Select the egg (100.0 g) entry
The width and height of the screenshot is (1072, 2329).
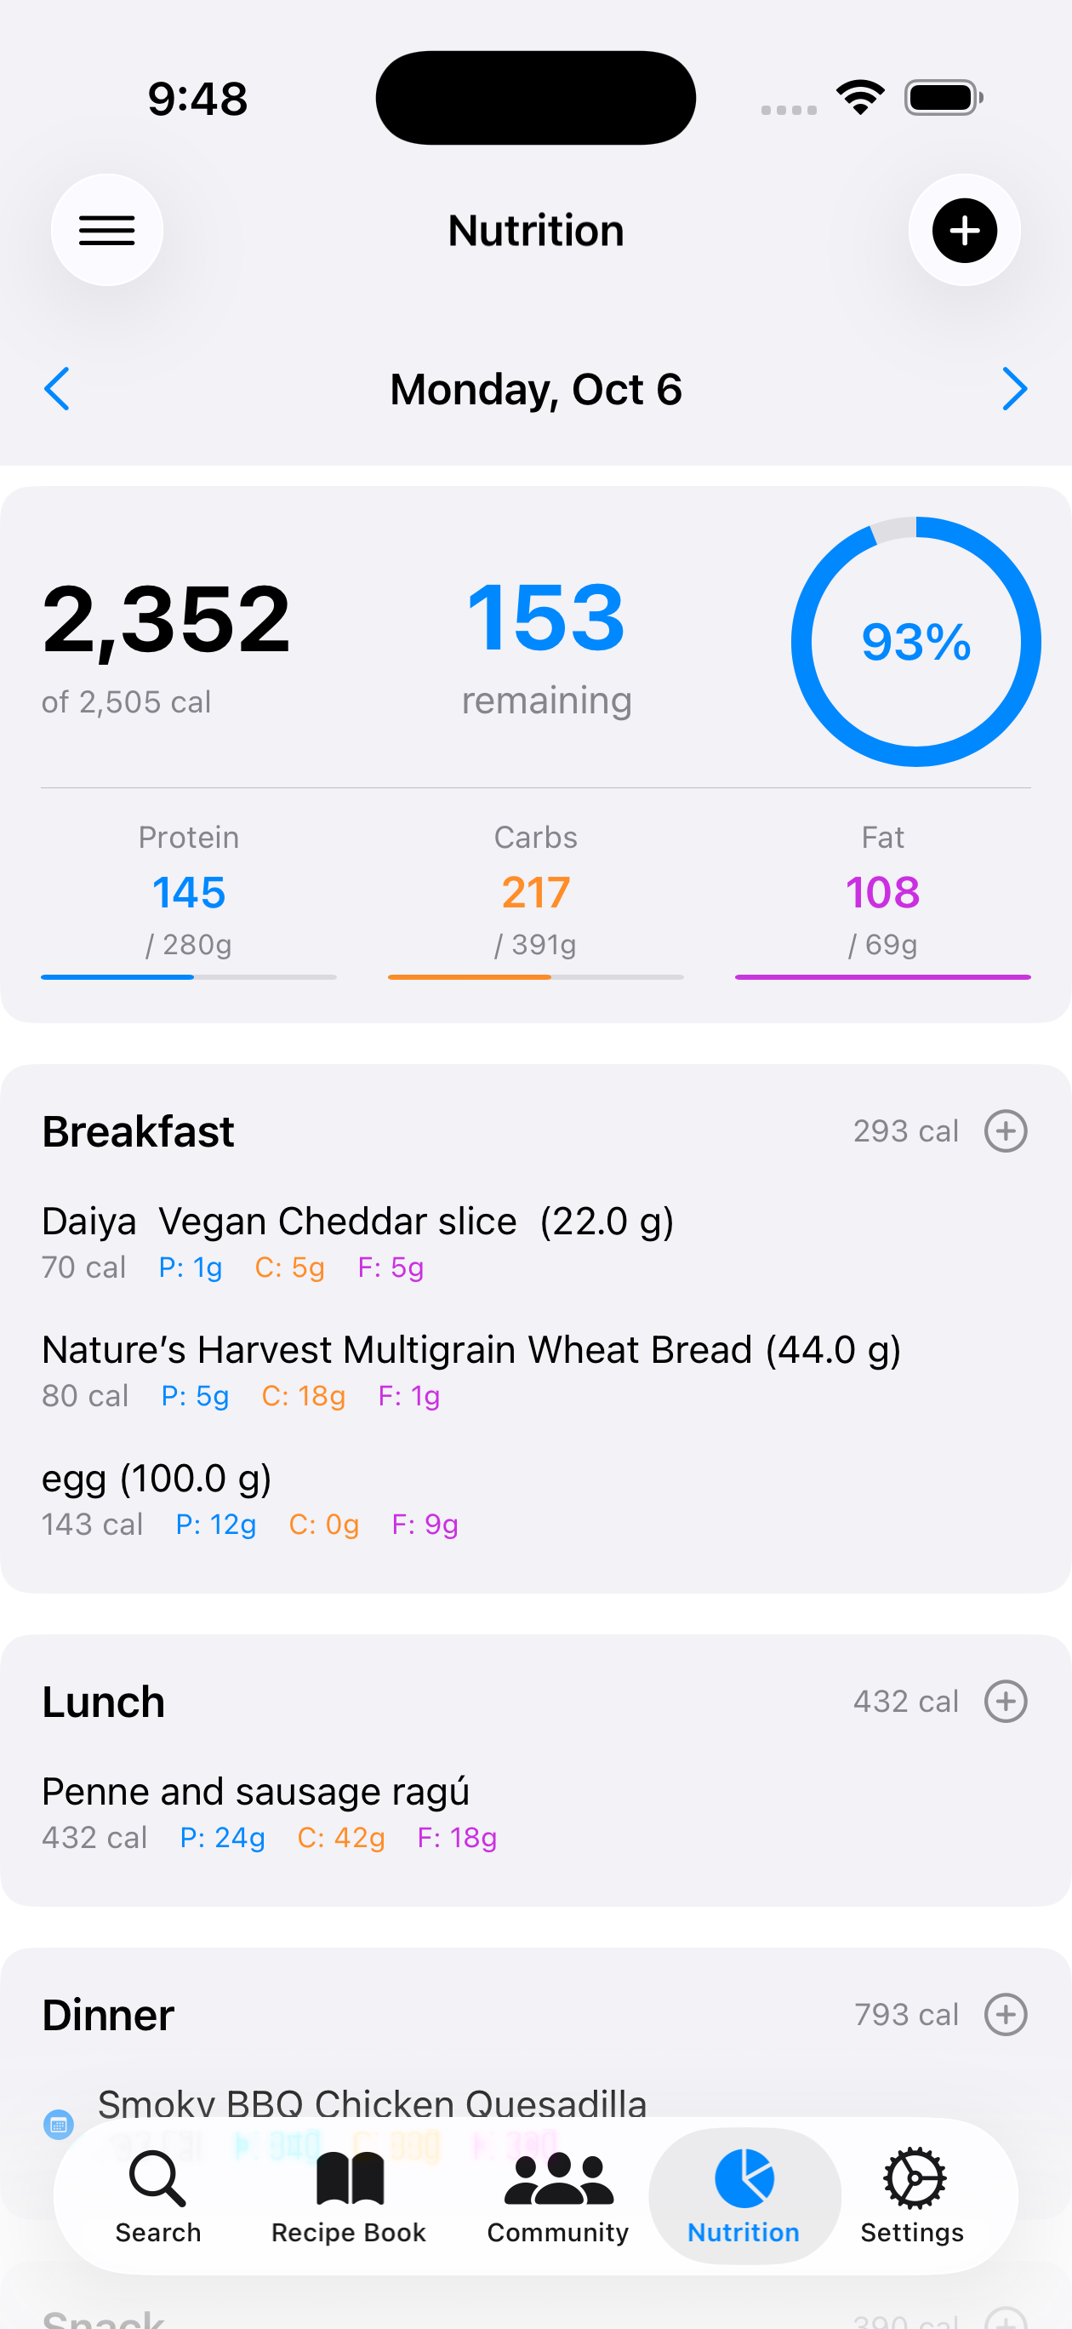point(157,1479)
